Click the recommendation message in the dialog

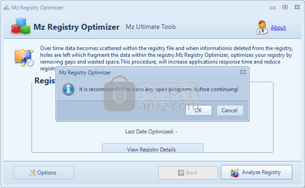159,89
